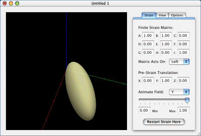The height and width of the screenshot is (136, 201).
Task: Zoom the window with green button
Action: (17, 3)
